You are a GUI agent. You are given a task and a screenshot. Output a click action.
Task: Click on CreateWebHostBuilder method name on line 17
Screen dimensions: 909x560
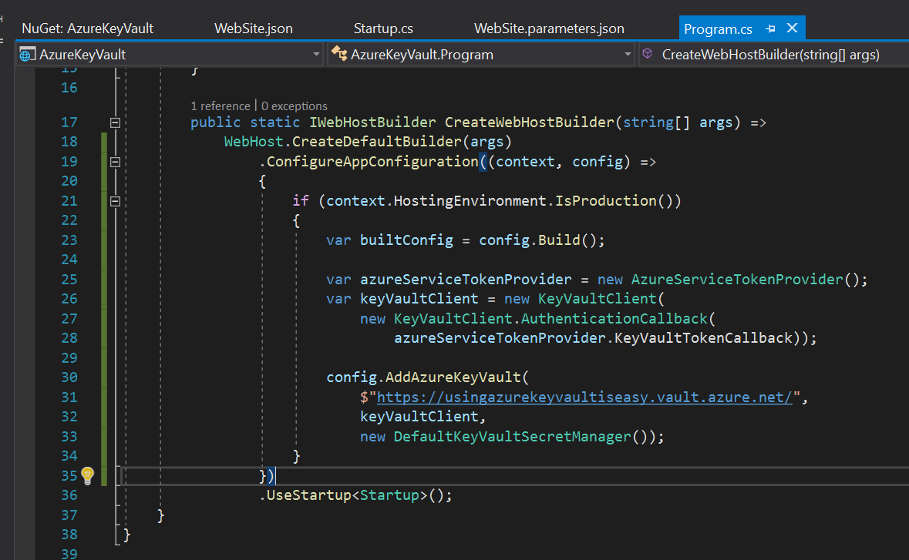click(x=529, y=122)
